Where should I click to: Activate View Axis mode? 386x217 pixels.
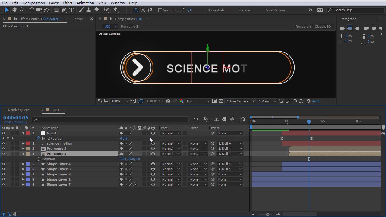click(150, 10)
